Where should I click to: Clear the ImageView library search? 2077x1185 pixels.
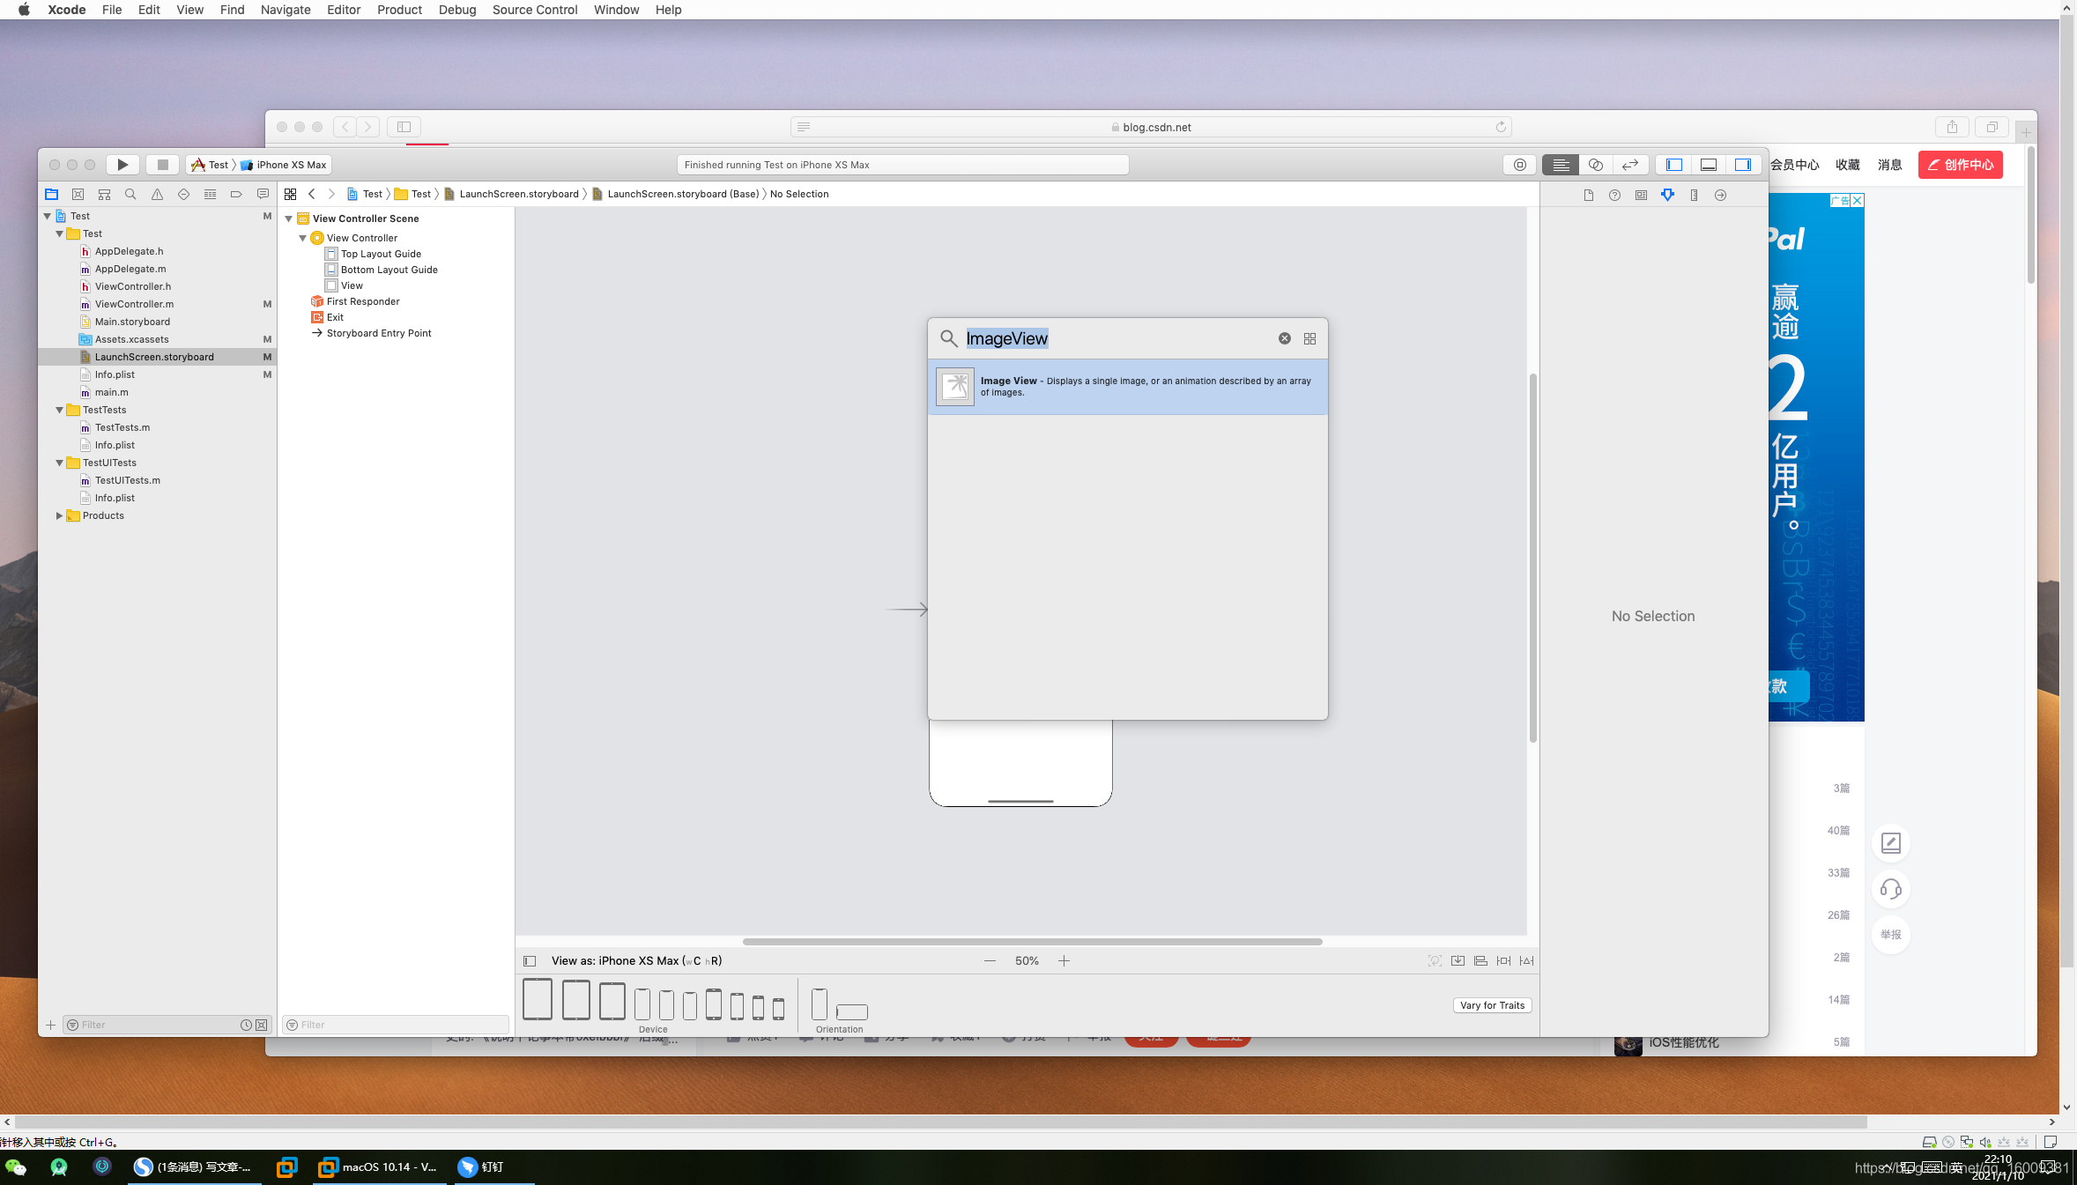pos(1284,338)
